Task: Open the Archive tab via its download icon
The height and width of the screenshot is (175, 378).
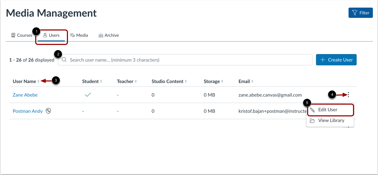Action: [101, 35]
